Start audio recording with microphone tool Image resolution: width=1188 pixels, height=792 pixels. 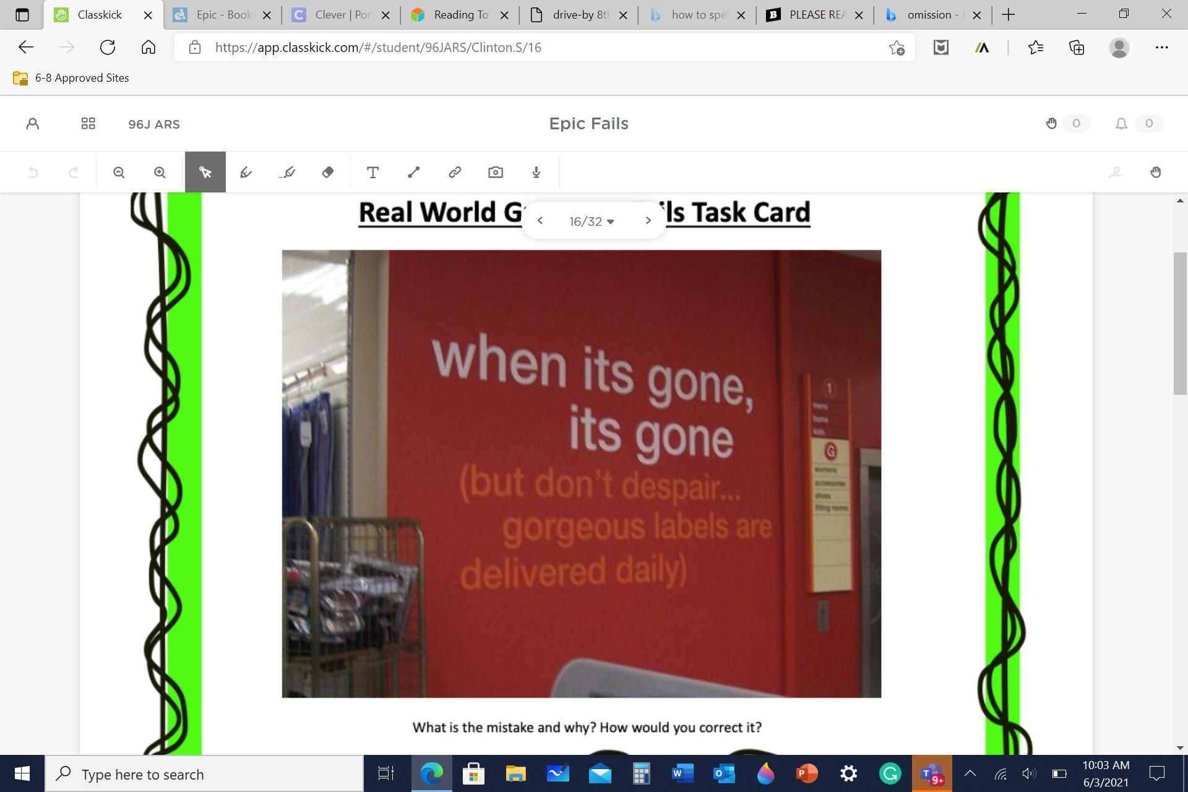point(536,172)
